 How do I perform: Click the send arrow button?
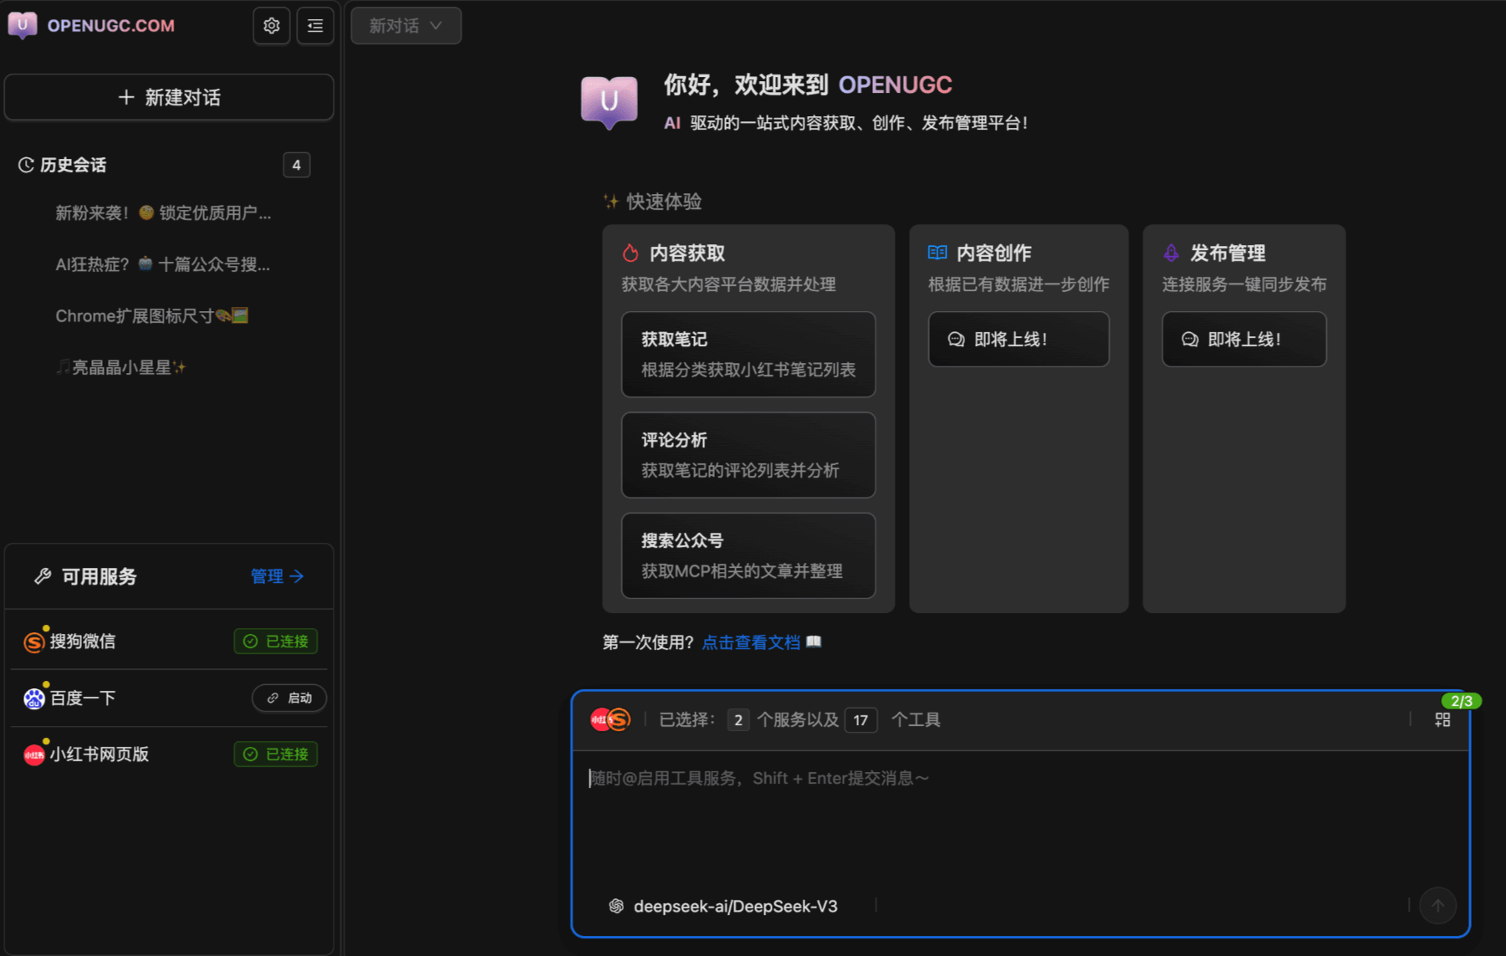(x=1438, y=906)
